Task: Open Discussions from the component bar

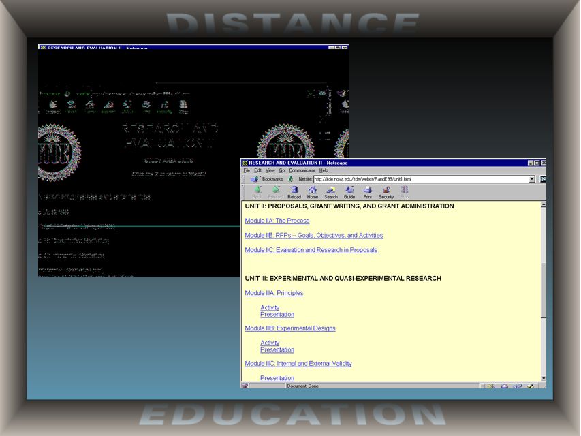Action: click(x=517, y=386)
